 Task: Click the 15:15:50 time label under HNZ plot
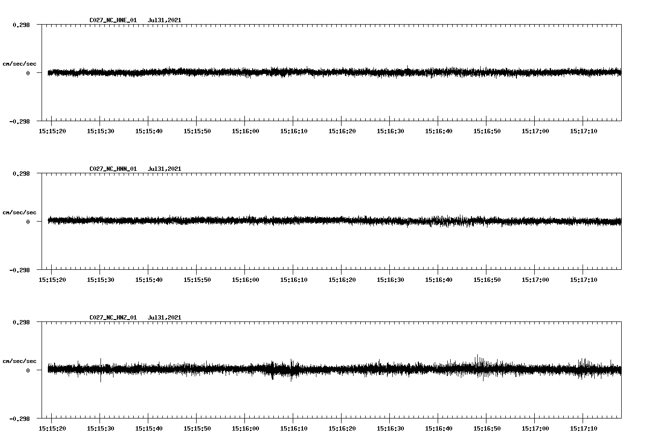[197, 429]
